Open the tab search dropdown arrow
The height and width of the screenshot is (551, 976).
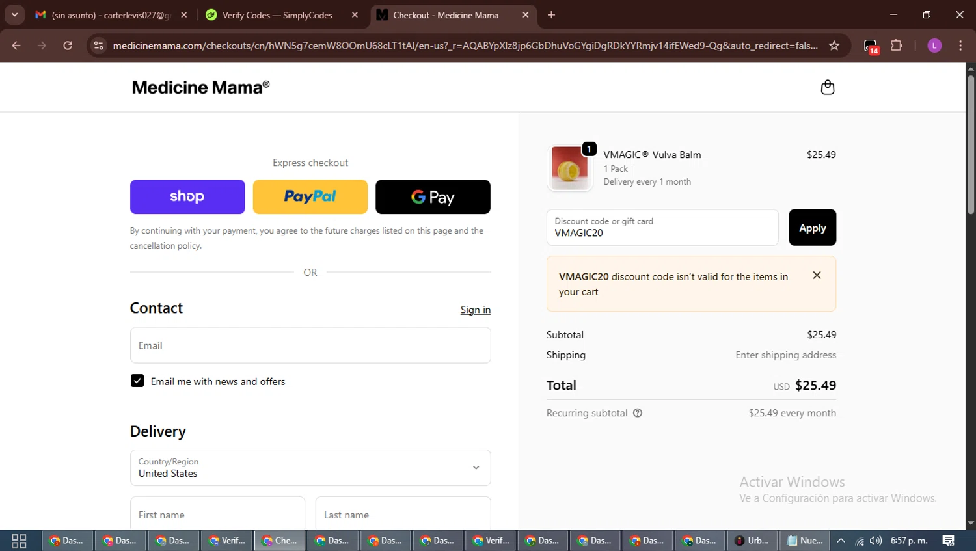(x=14, y=15)
